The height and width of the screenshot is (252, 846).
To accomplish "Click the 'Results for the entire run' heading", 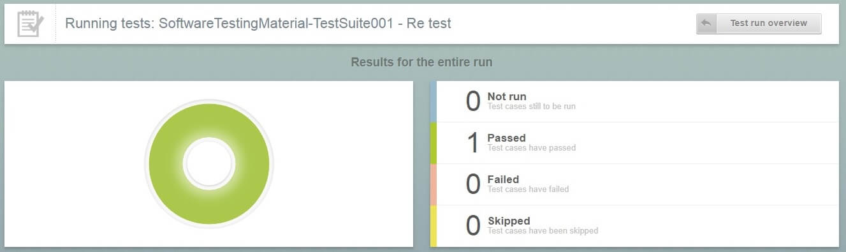I will (x=421, y=63).
